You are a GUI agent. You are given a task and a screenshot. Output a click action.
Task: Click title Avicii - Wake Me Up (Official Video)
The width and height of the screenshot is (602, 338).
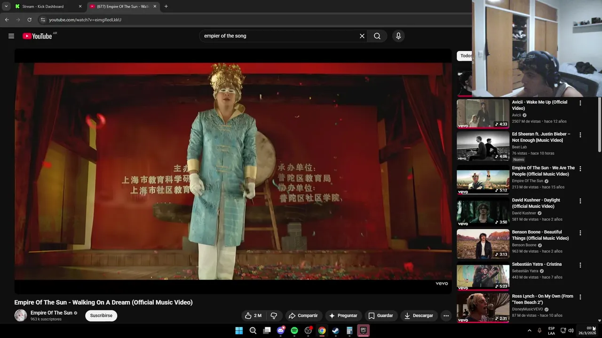pos(539,105)
